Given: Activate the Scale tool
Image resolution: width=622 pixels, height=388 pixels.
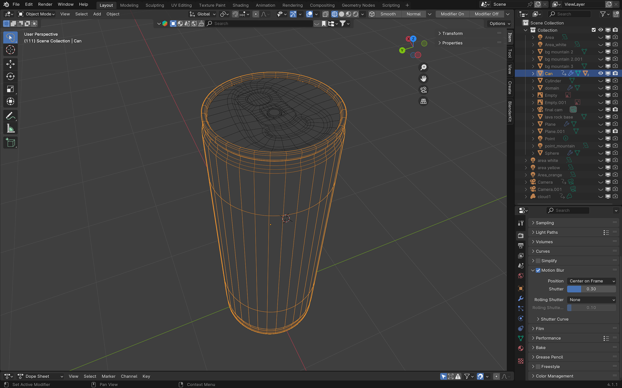Looking at the screenshot, I should click(10, 89).
